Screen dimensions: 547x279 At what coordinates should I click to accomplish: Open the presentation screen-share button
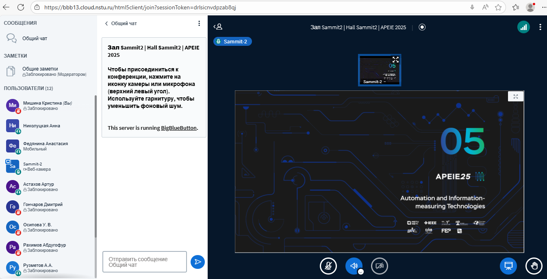[508, 266]
